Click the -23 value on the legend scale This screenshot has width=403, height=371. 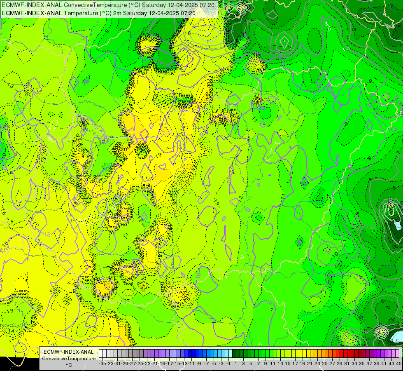click(147, 364)
